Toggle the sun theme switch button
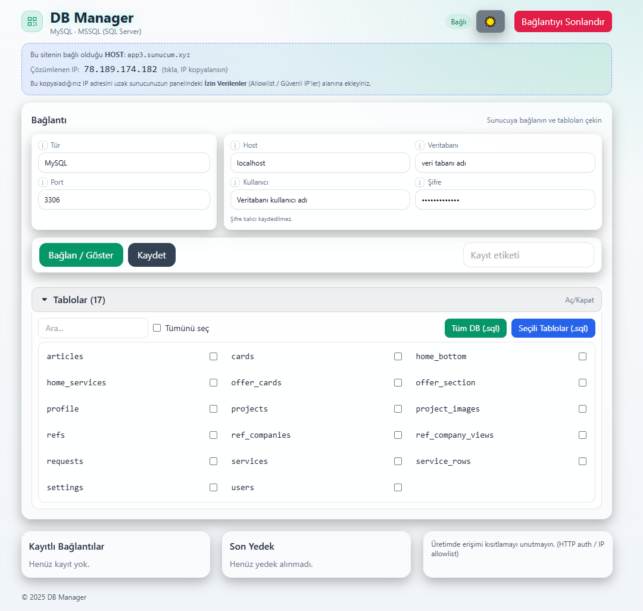This screenshot has width=643, height=611. (490, 21)
